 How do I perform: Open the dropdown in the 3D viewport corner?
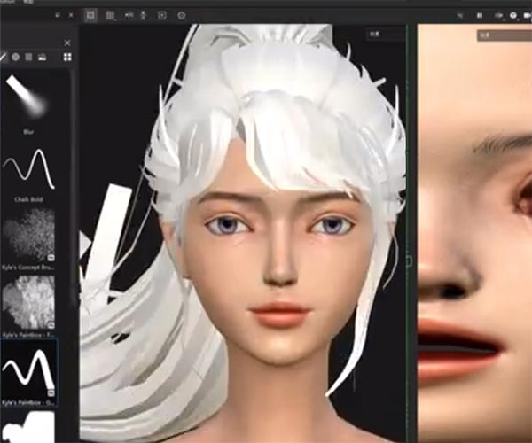(386, 35)
